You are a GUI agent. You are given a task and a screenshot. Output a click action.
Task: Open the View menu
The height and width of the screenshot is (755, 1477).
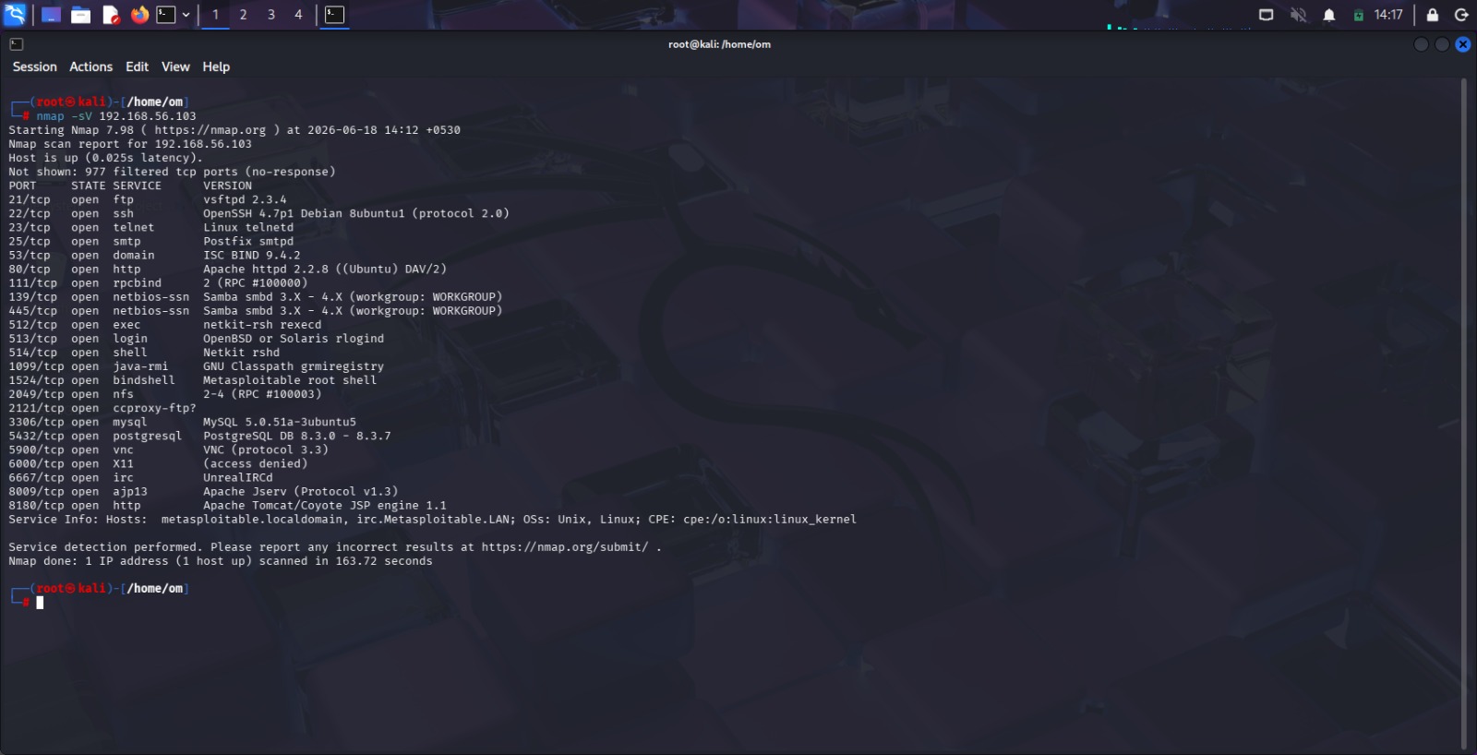pos(175,66)
